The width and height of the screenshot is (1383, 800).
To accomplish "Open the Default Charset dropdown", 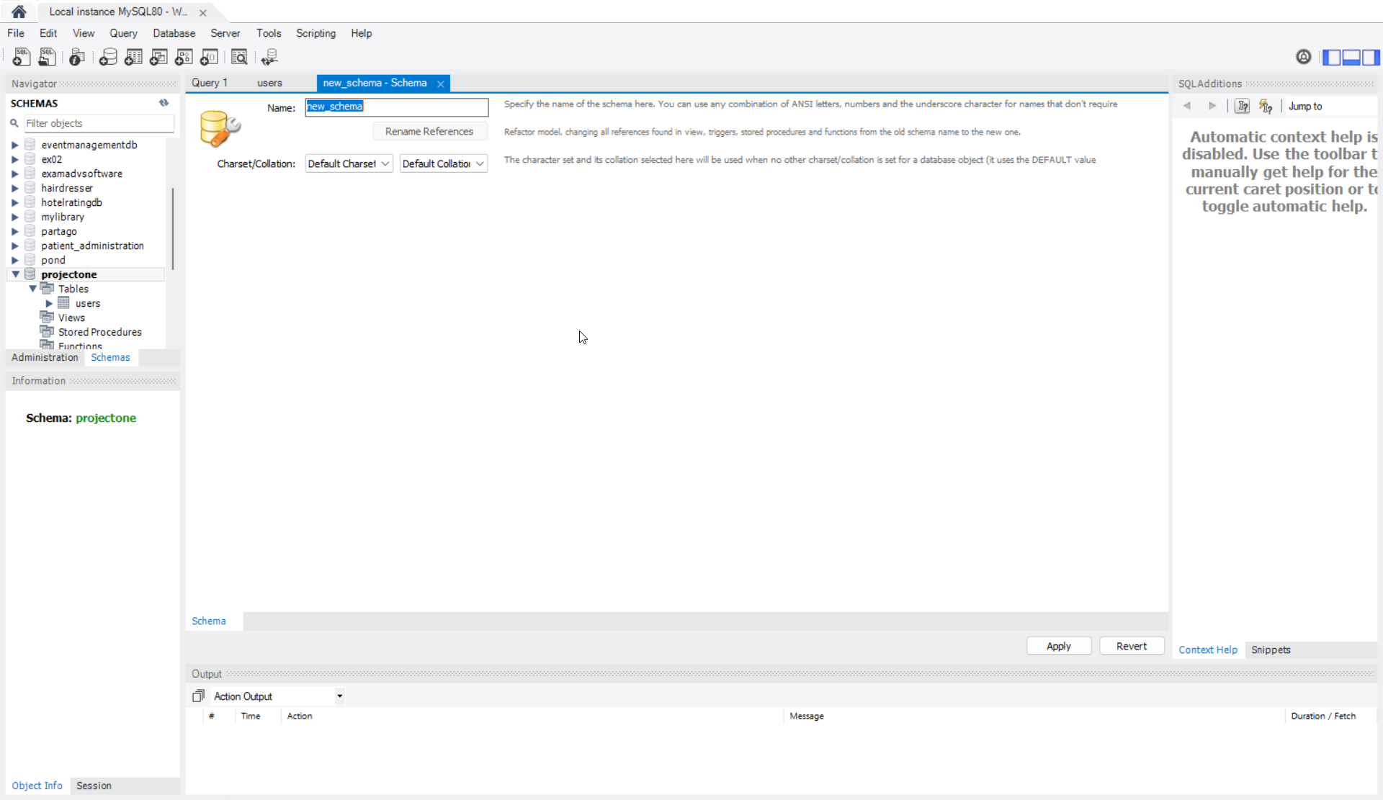I will coord(349,163).
